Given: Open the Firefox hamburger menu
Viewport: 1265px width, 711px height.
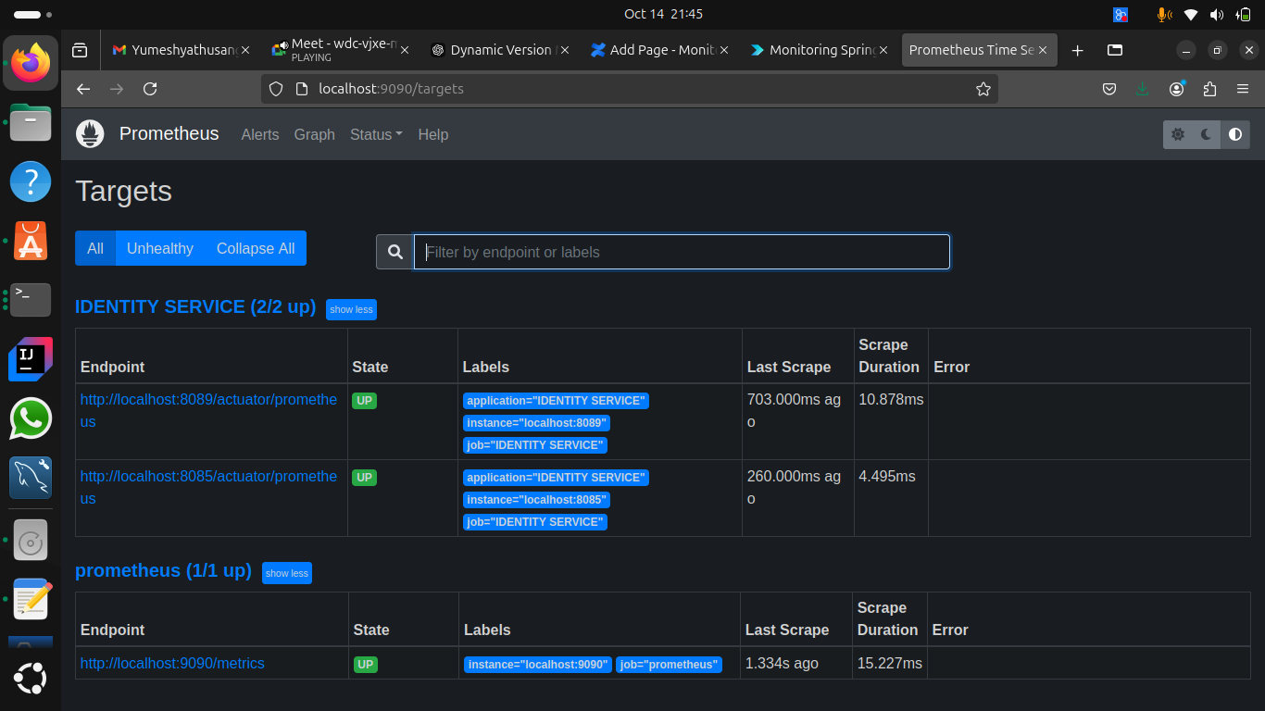Looking at the screenshot, I should [1243, 89].
